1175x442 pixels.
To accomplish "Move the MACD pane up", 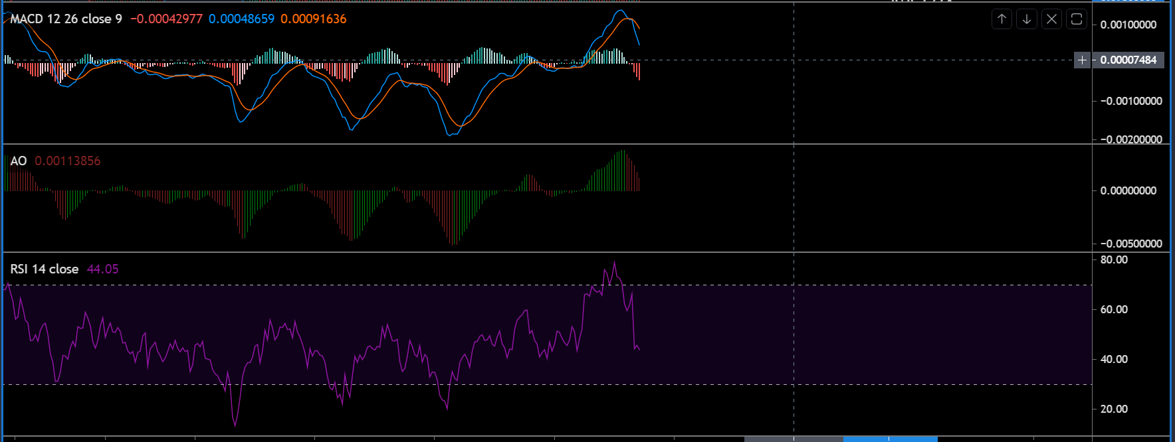I will (1002, 19).
